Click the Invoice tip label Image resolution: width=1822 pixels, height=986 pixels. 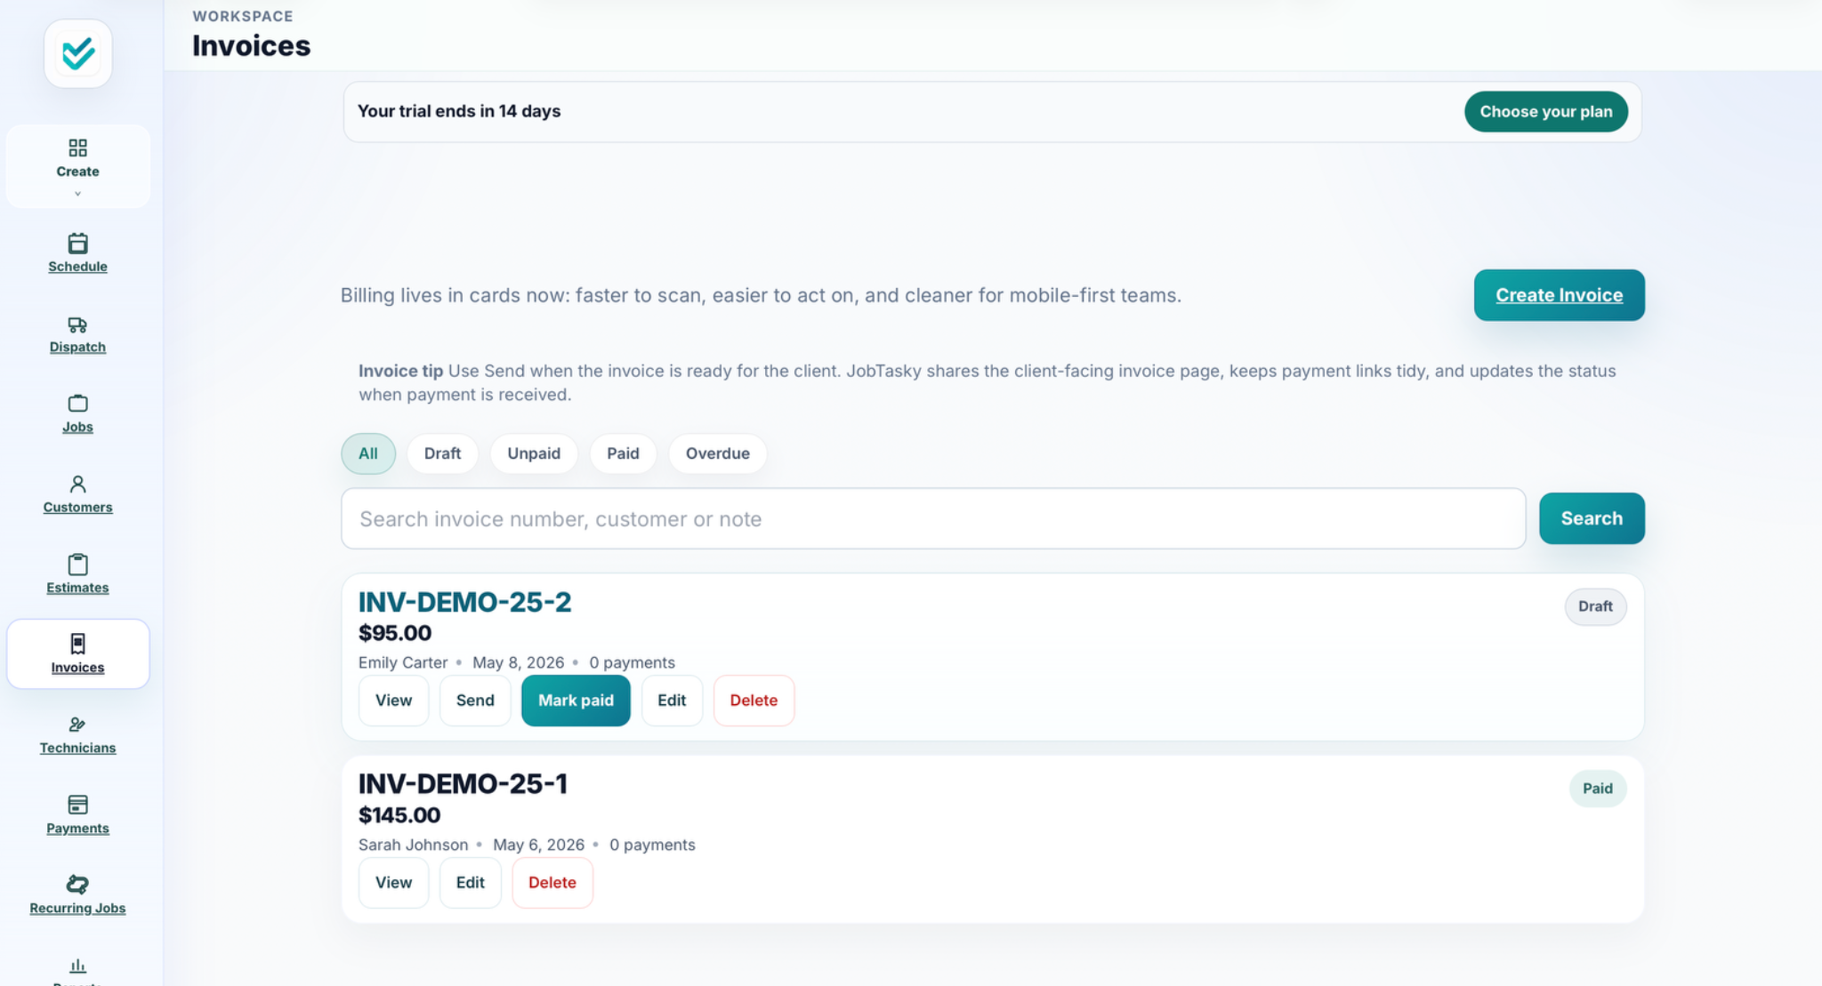(x=400, y=371)
